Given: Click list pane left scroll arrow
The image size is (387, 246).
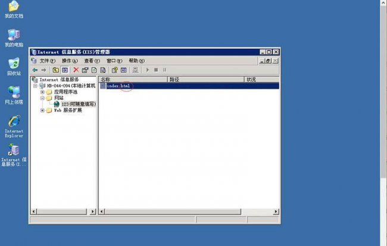Looking at the screenshot, I should (x=102, y=212).
